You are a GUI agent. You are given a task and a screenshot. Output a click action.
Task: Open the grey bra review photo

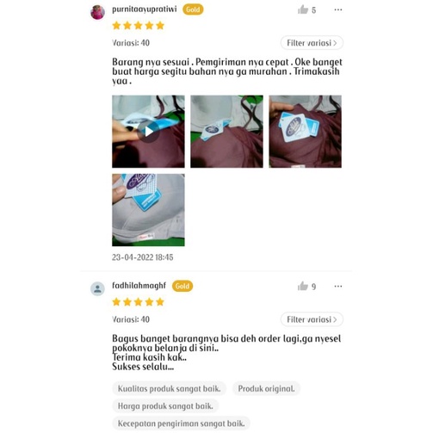tap(148, 210)
